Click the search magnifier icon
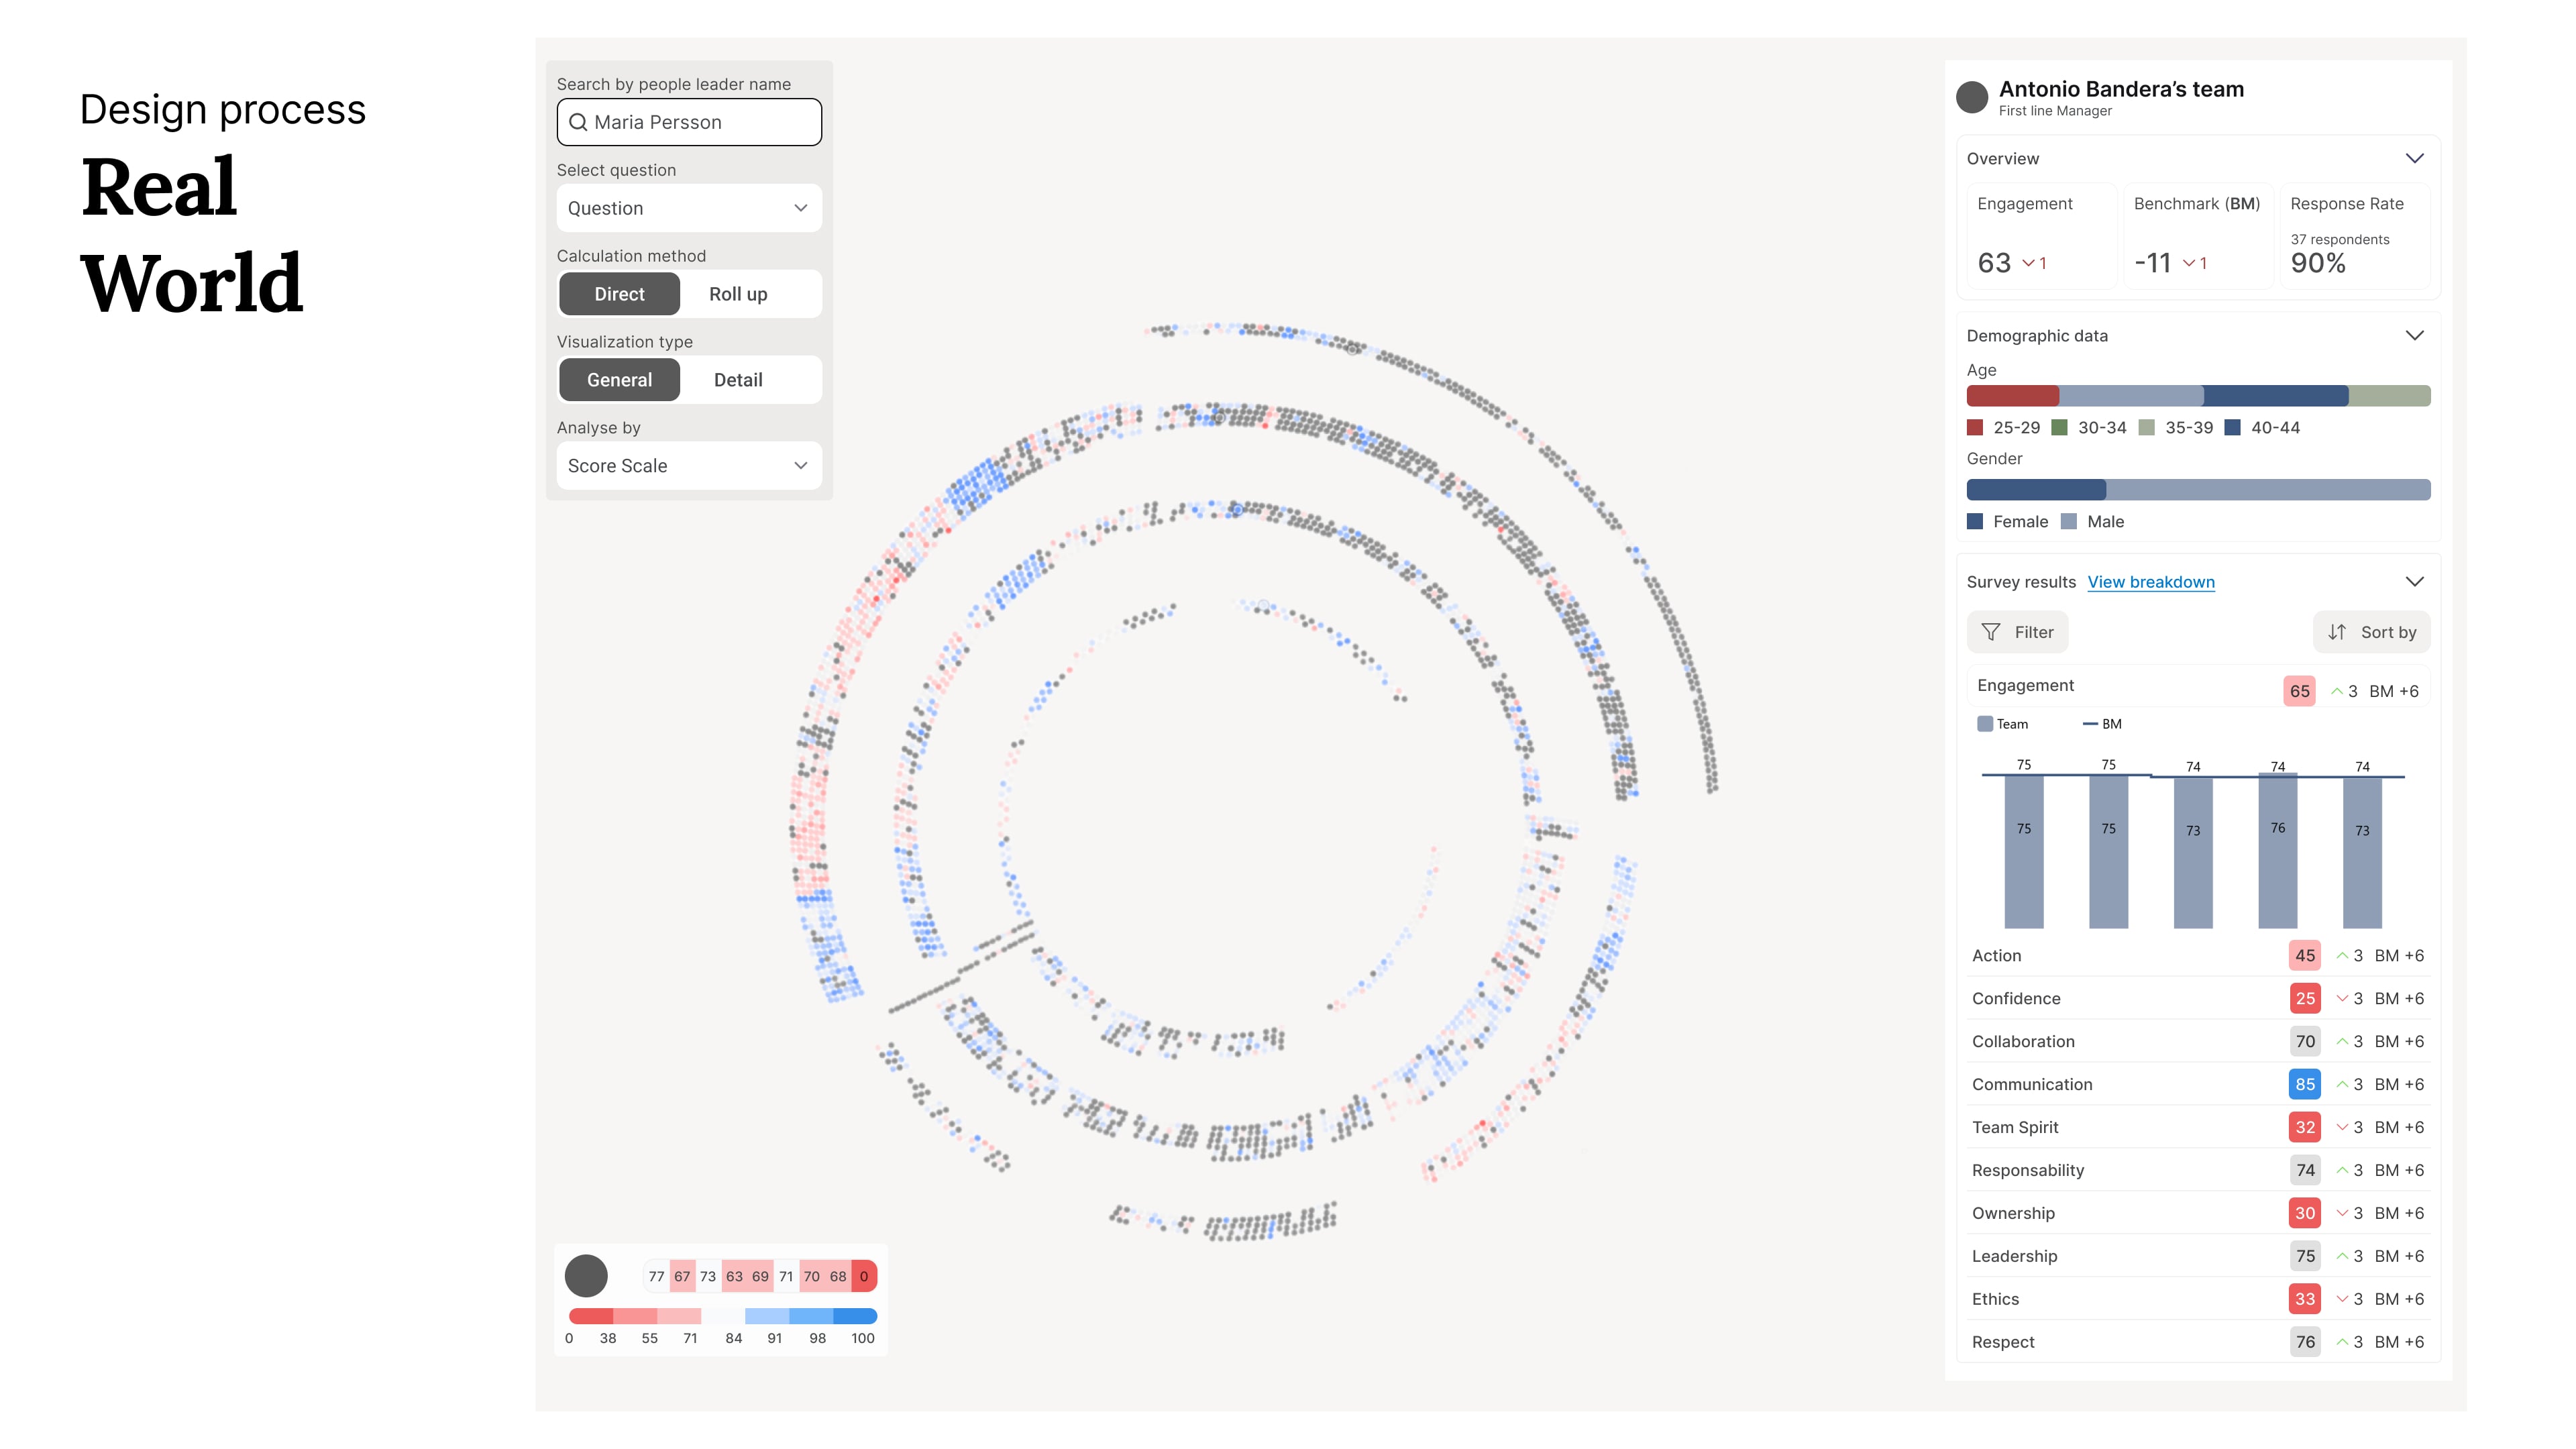This screenshot has width=2576, height=1449. (x=578, y=122)
